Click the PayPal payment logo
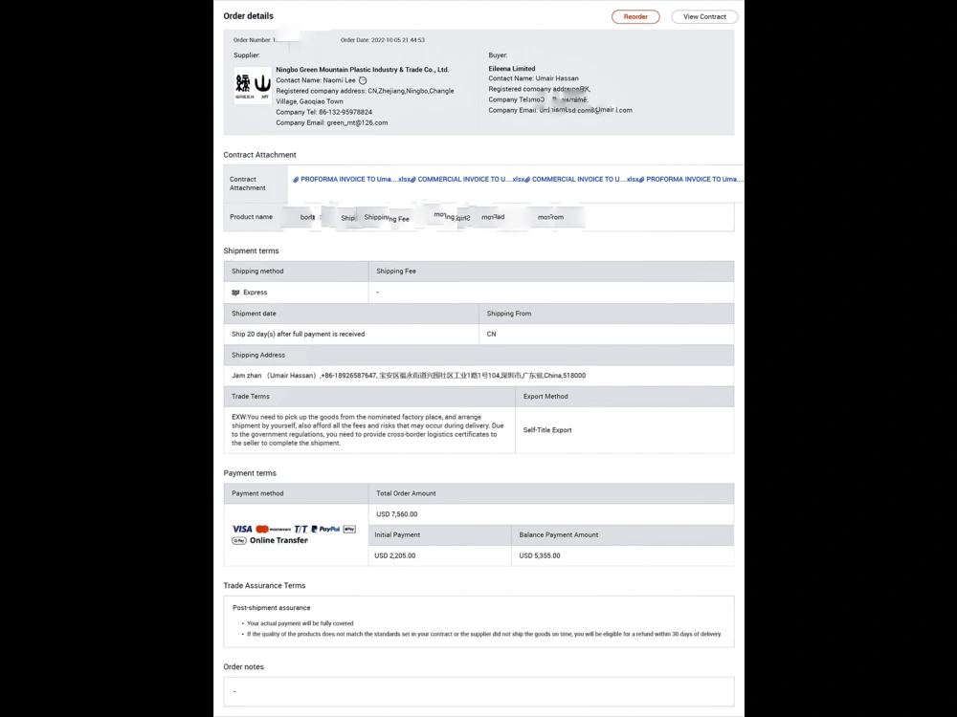957x717 pixels. coord(325,530)
